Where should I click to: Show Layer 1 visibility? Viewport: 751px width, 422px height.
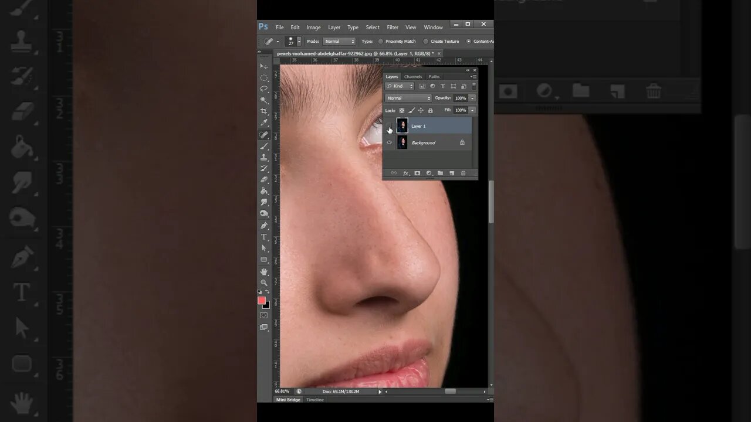click(389, 125)
